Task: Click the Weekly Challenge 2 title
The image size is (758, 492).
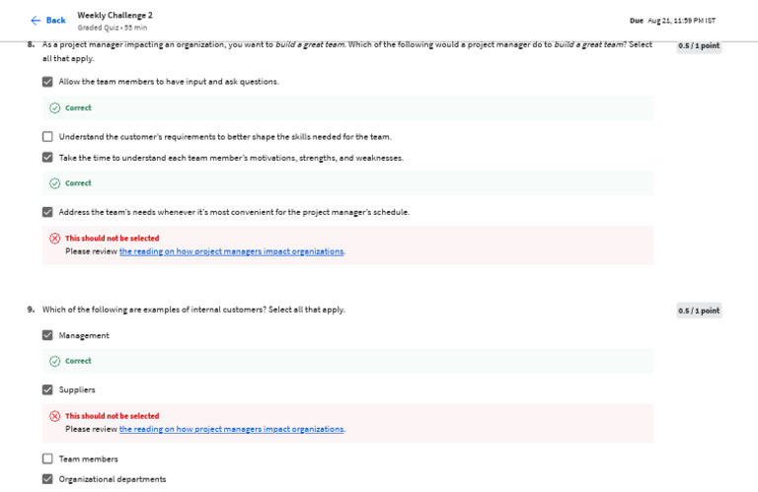Action: [x=114, y=15]
